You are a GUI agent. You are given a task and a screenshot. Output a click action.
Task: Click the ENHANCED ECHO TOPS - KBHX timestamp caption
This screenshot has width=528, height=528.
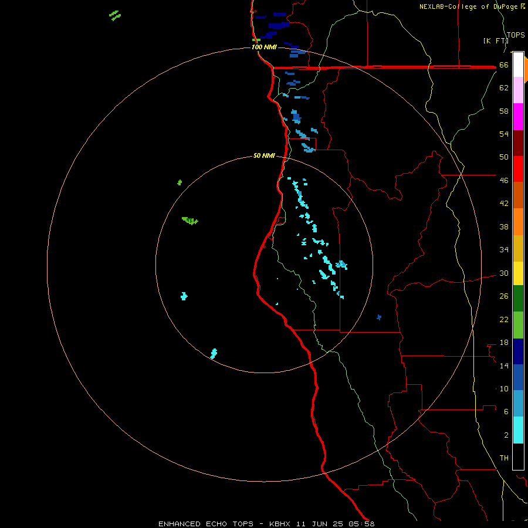pyautogui.click(x=266, y=524)
